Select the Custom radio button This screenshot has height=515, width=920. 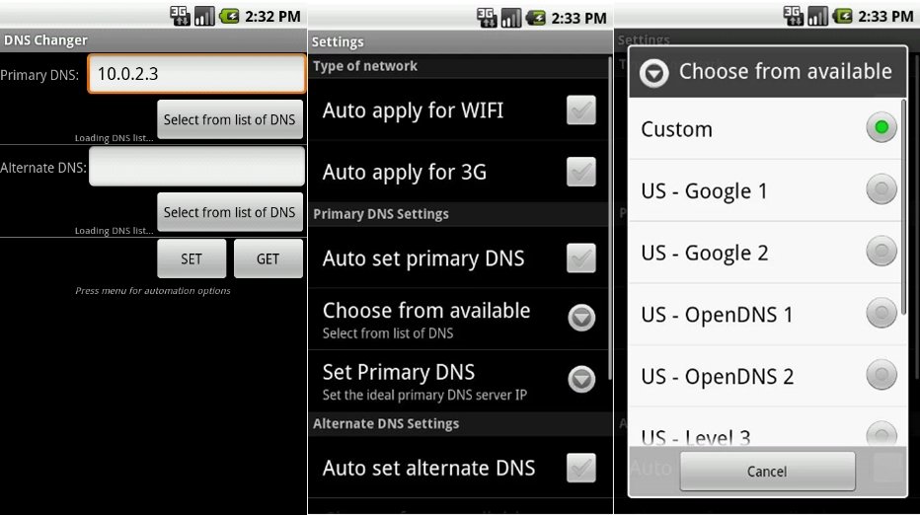pos(882,127)
